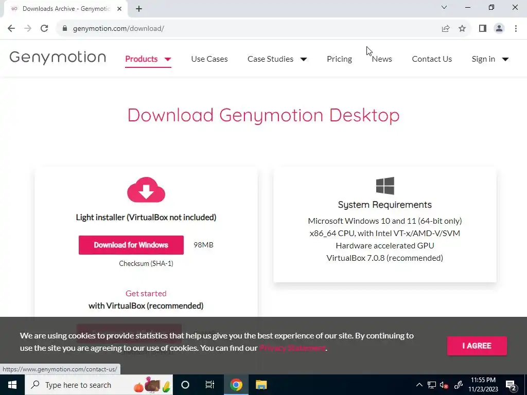Open Case Studies menu item

[270, 59]
